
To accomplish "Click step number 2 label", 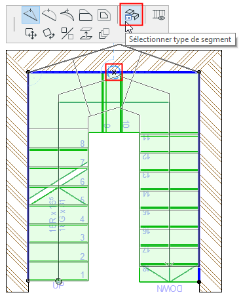I will click(x=83, y=256).
